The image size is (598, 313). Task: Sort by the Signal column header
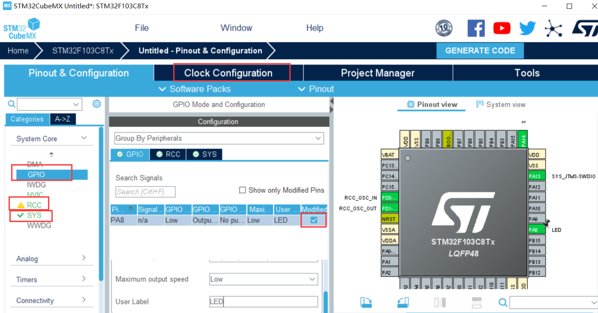click(x=150, y=209)
